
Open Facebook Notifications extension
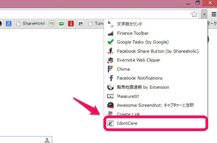139,78
